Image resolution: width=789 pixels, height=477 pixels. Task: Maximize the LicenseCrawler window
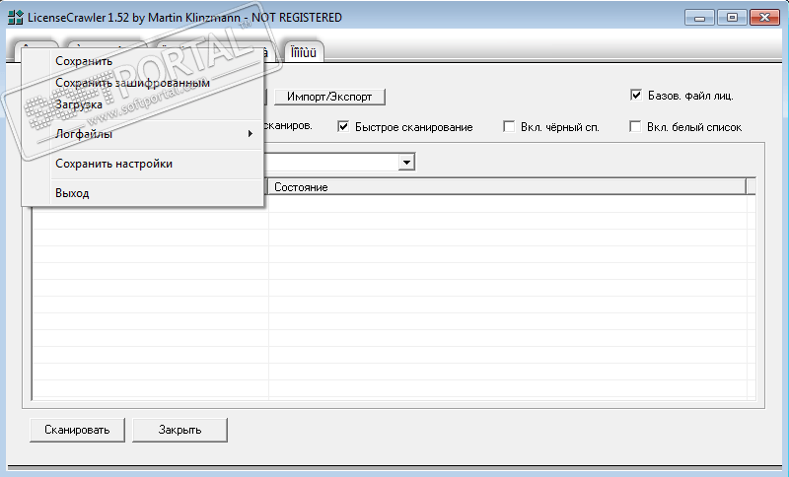(732, 18)
